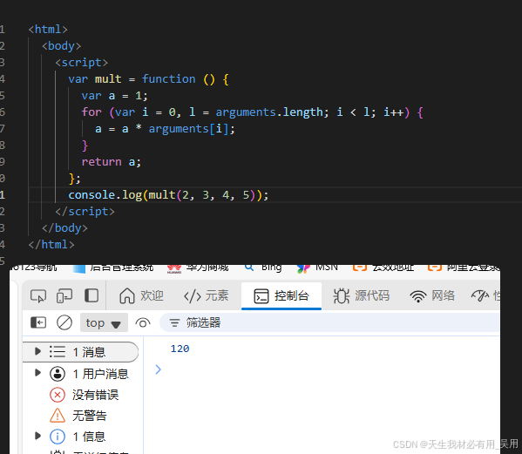Switch to the 元素 (Elements) tab
This screenshot has height=454, width=522.
tap(206, 296)
